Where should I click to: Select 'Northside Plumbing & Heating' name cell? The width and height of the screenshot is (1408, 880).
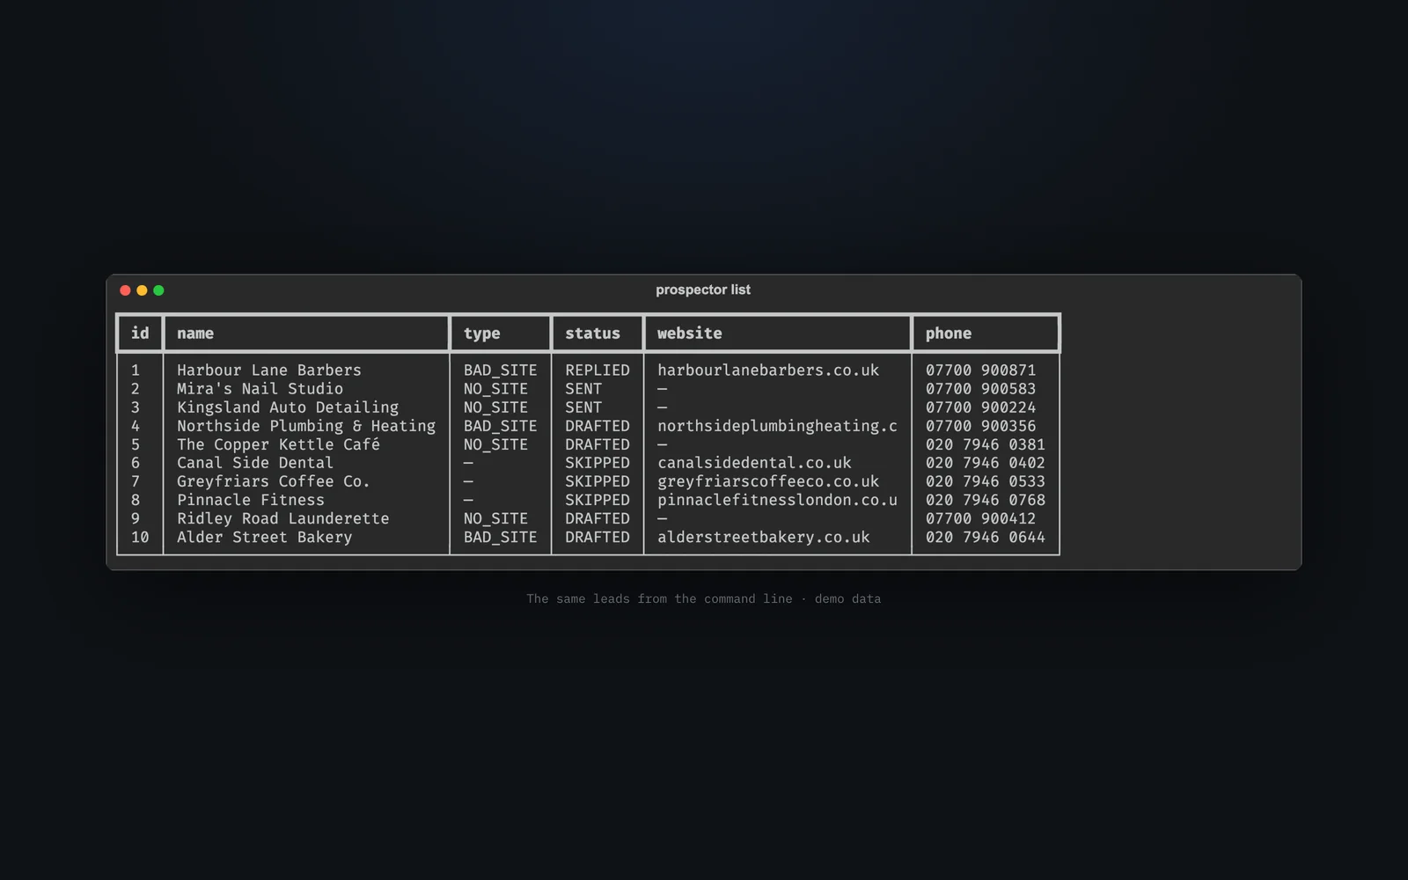click(306, 426)
